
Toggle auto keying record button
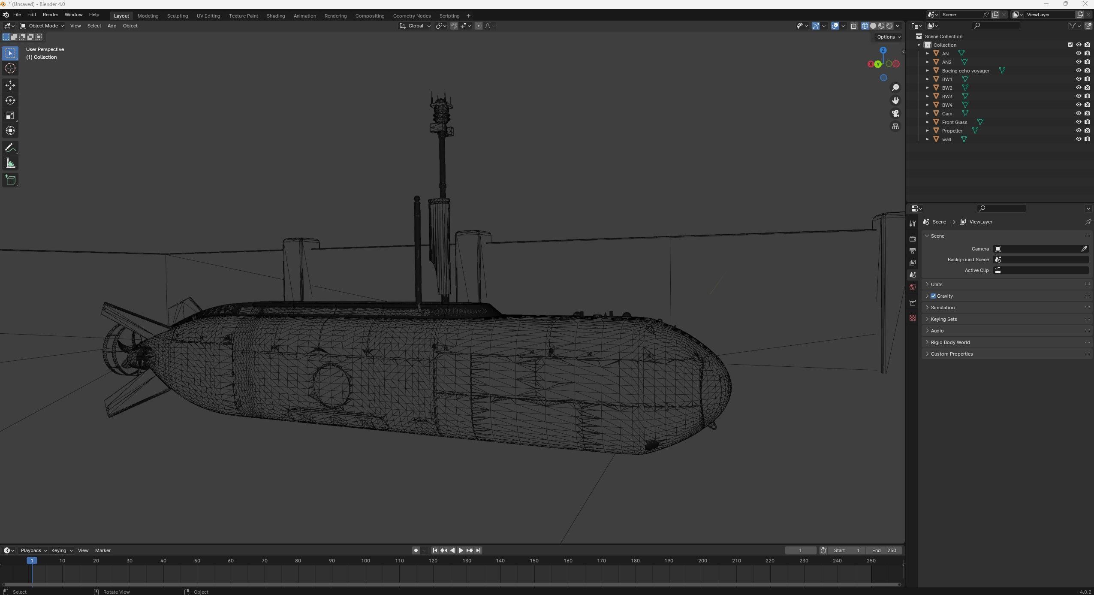(416, 550)
